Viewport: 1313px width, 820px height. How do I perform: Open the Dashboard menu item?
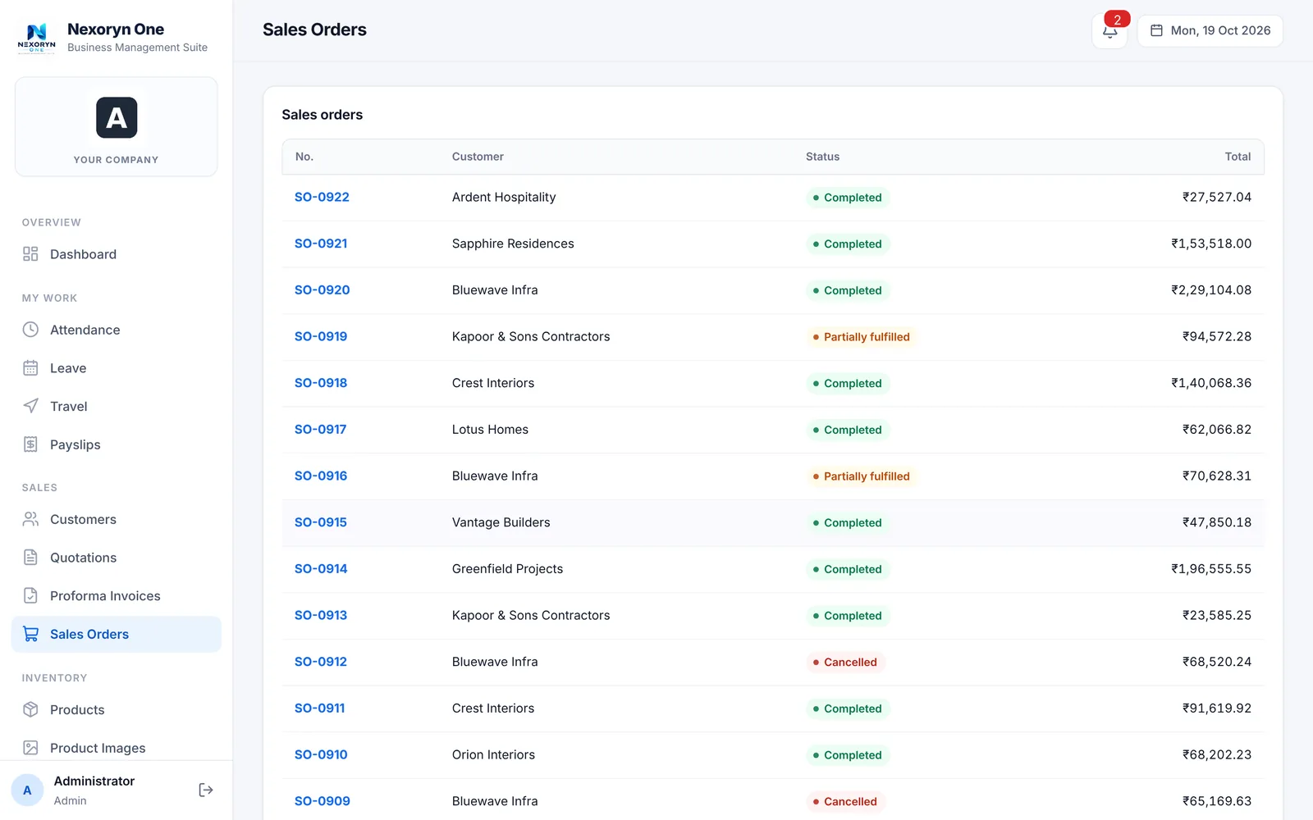[x=117, y=254]
